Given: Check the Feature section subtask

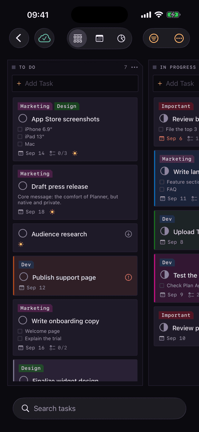Looking at the screenshot, I should (162, 182).
